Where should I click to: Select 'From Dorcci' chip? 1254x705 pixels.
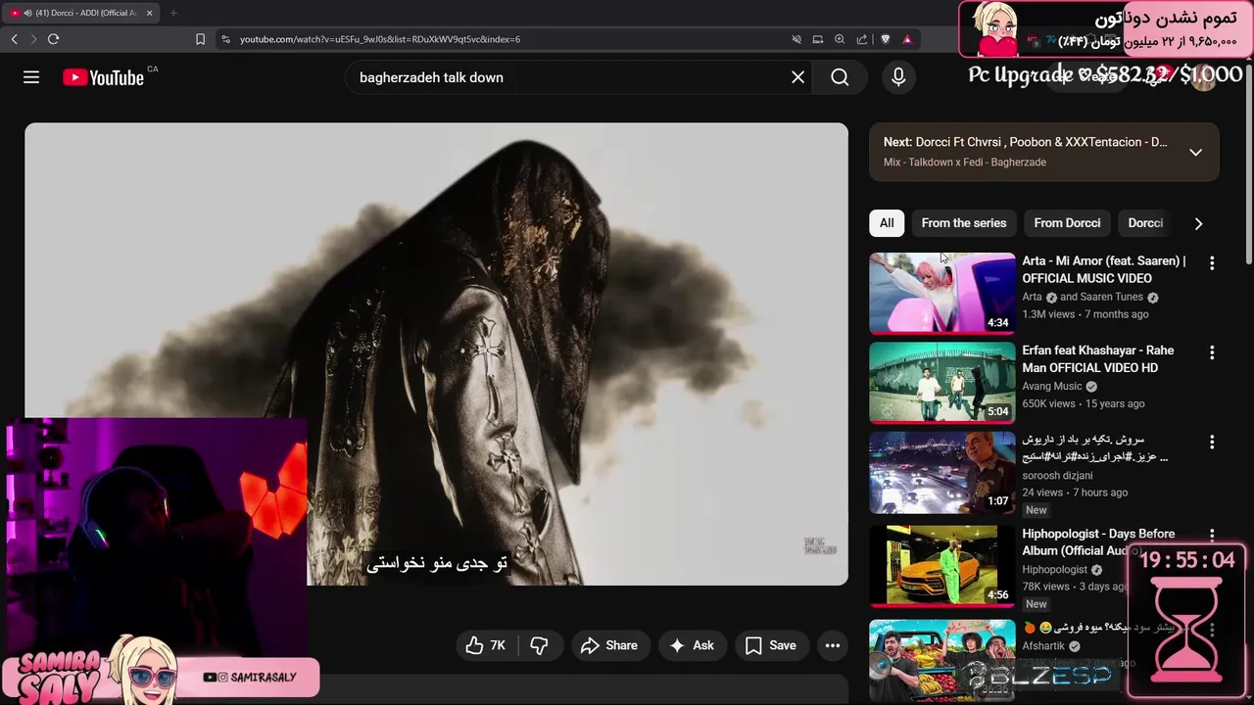[1067, 223]
